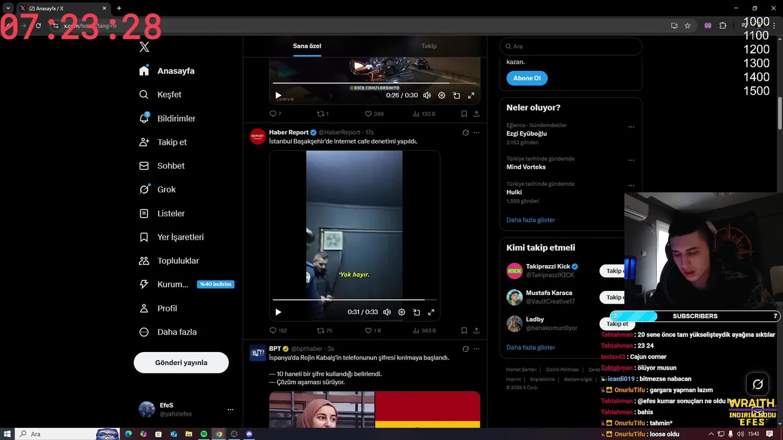Open more menu for Mind Vorteks trend
This screenshot has width=783, height=440.
(x=631, y=160)
